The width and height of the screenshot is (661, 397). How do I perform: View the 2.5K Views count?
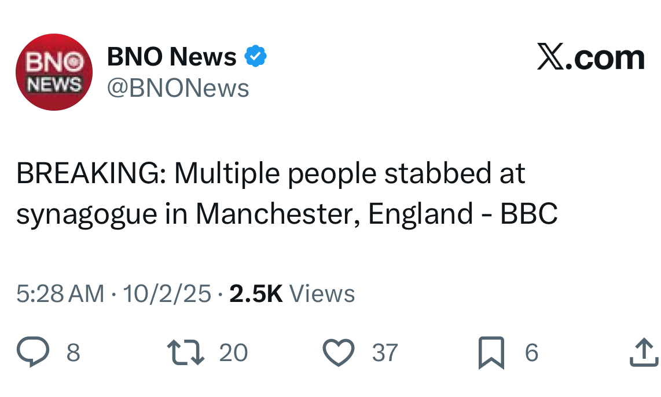click(x=292, y=294)
